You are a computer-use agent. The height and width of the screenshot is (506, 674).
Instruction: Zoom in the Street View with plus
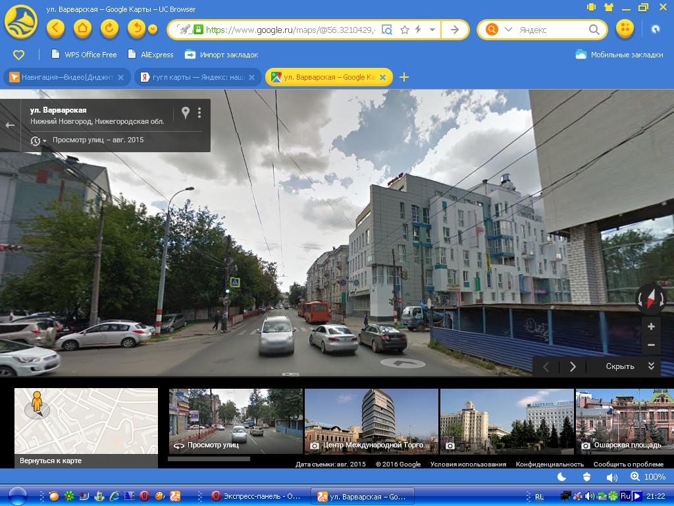pyautogui.click(x=651, y=327)
